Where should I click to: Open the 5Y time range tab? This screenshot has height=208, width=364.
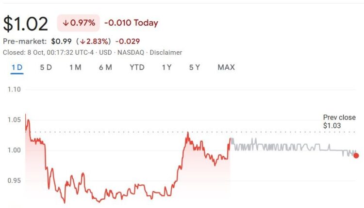pyautogui.click(x=194, y=67)
